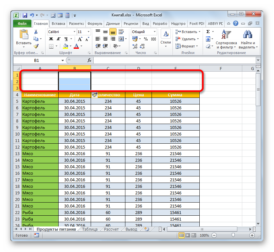Open the Вставка ribbon tab

(x=58, y=24)
